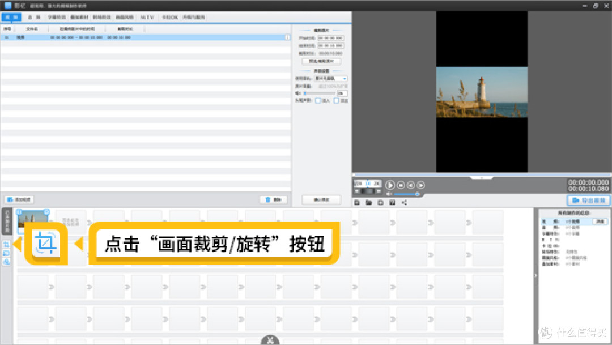Click the 截取时长 (trim duration) column header

[x=125, y=29]
